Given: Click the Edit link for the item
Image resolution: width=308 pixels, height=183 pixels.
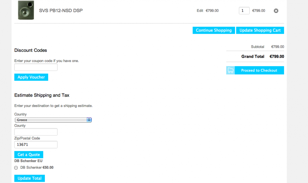Looking at the screenshot, I should 200,11.
